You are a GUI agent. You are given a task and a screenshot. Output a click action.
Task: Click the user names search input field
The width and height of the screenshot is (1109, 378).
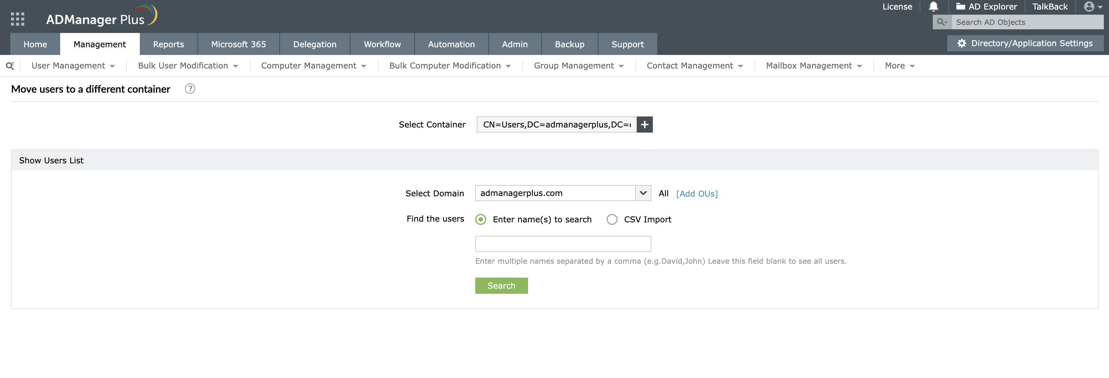coord(563,244)
